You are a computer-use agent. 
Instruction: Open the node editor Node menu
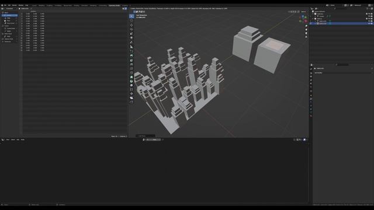coord(23,140)
